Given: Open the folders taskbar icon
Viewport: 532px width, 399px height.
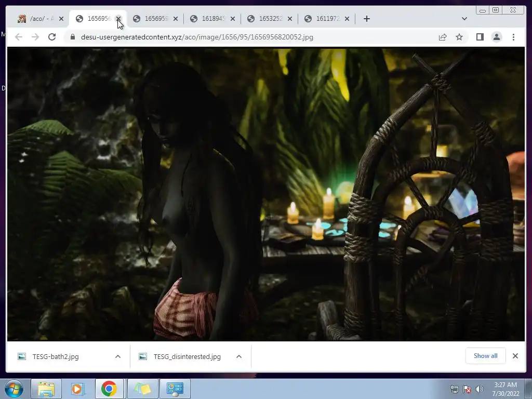Looking at the screenshot, I should coord(142,389).
